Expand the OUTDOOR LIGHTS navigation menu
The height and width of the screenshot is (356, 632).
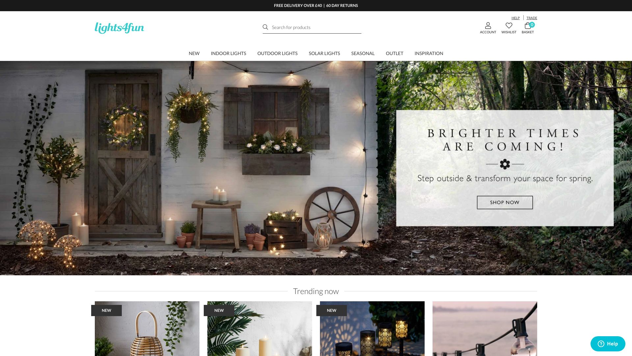click(x=277, y=53)
